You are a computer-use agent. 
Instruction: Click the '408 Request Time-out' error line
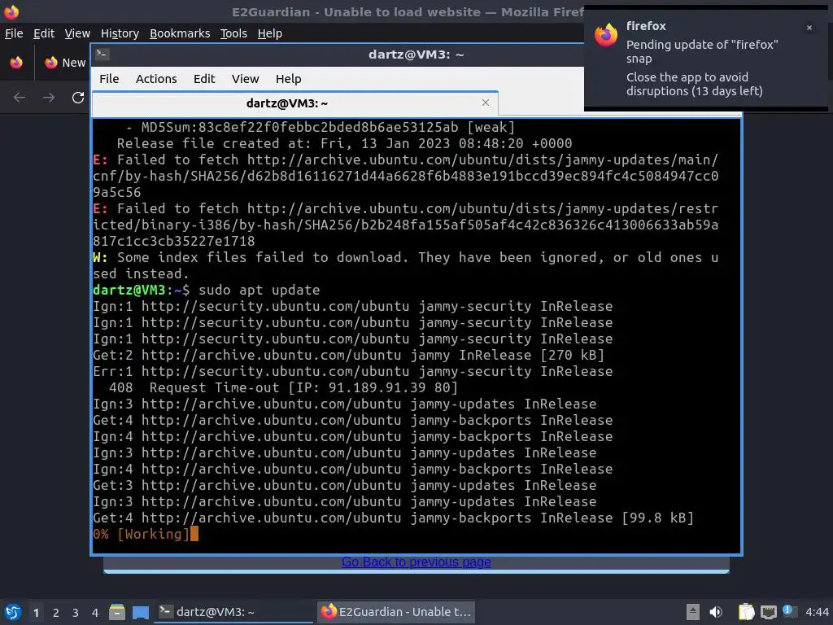coord(283,387)
